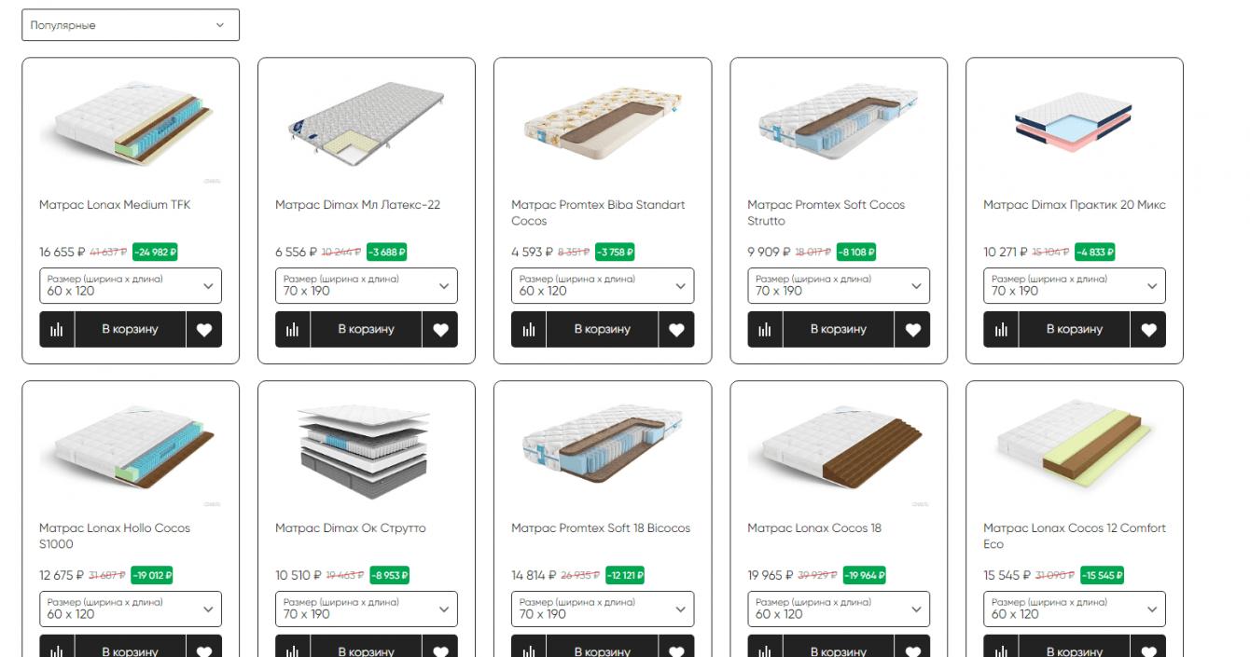Add Promtex Biba Standart Cocos to cart
Viewport: 1250px width, 657px height.
(x=603, y=329)
